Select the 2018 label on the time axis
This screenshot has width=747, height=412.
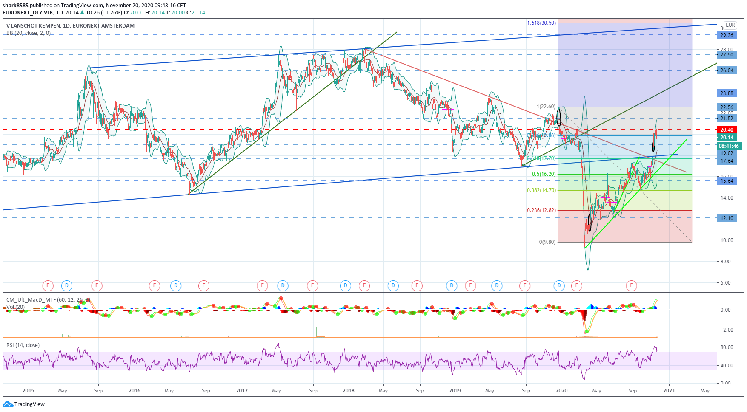[349, 391]
